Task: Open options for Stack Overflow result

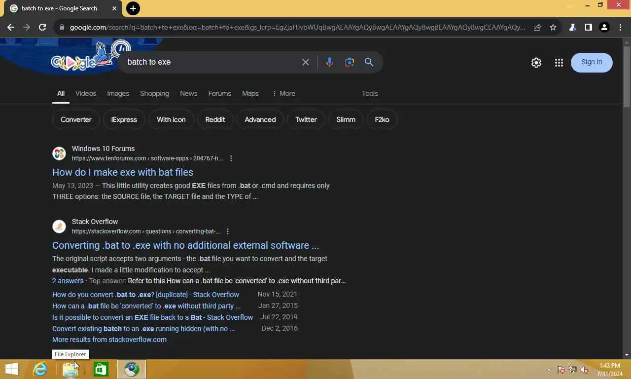Action: 227,231
